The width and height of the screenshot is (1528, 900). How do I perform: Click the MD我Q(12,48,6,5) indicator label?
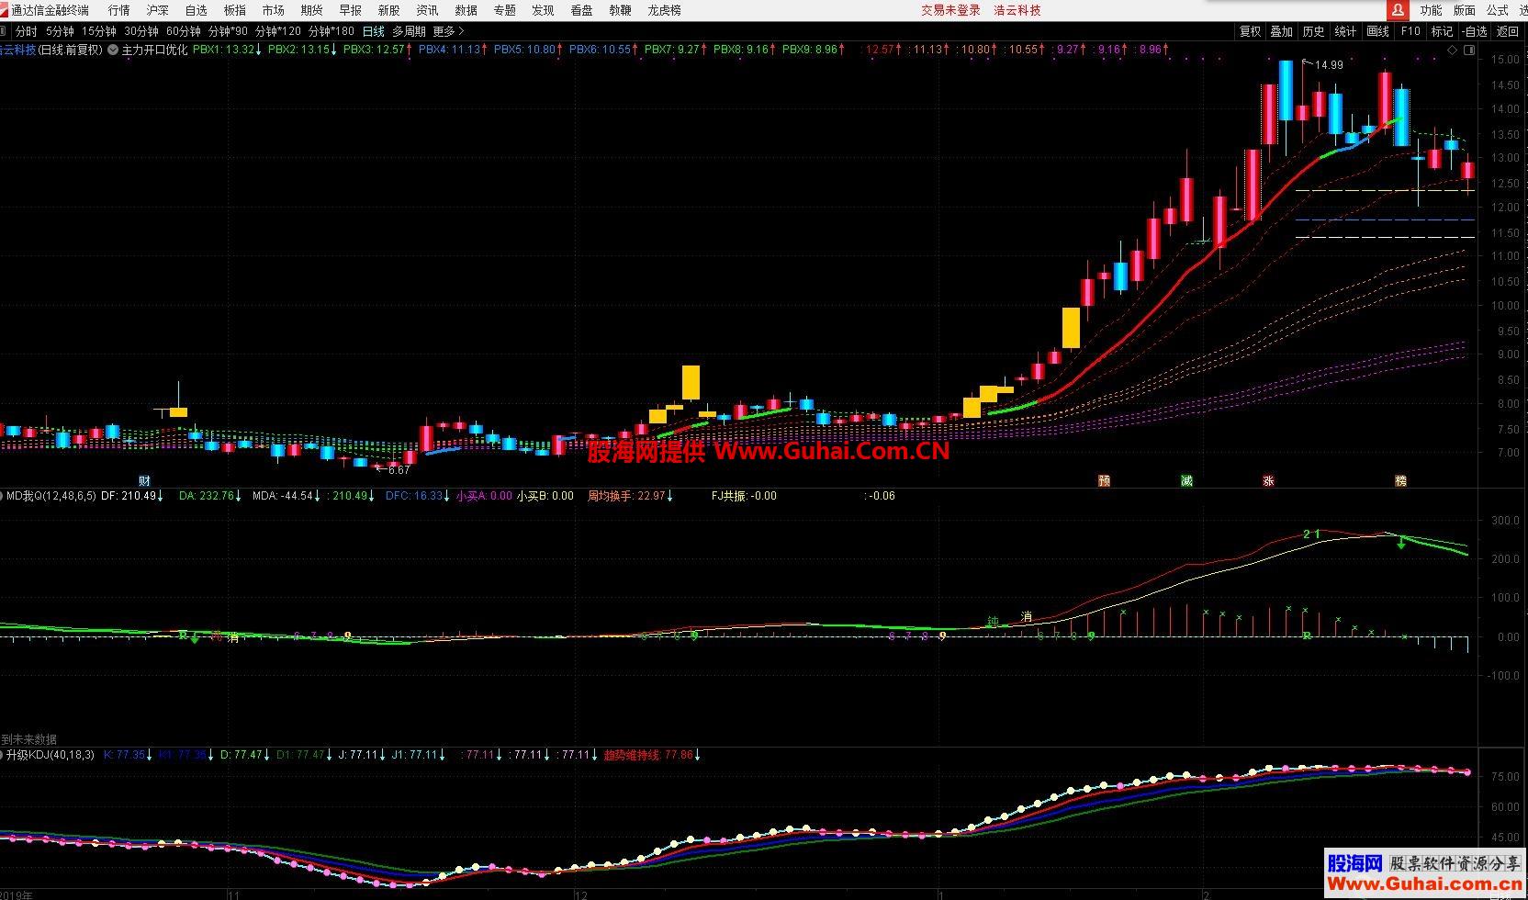(x=51, y=496)
